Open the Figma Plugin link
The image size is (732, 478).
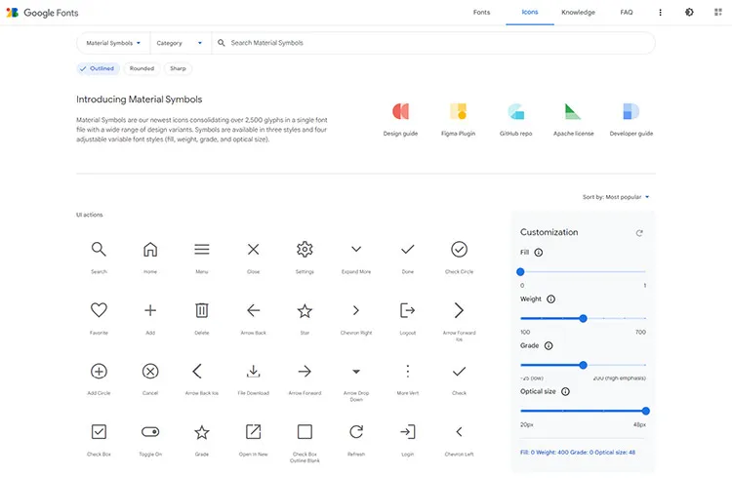[458, 119]
